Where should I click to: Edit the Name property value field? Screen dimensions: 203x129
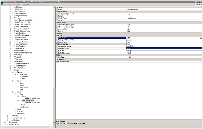coord(164,10)
